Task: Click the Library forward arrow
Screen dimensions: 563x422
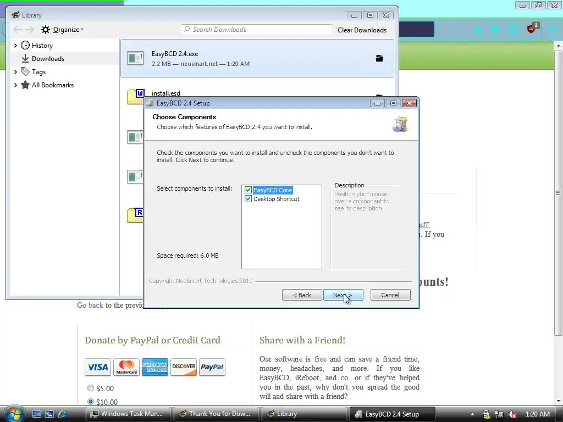Action: (30, 30)
